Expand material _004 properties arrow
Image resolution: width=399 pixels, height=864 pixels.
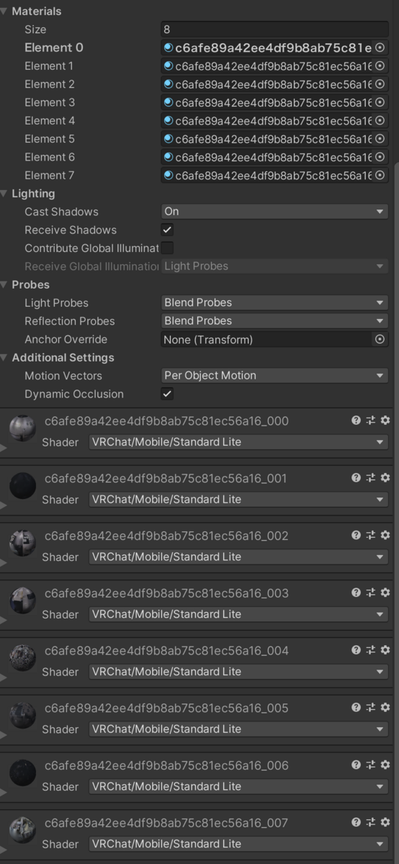pyautogui.click(x=4, y=678)
